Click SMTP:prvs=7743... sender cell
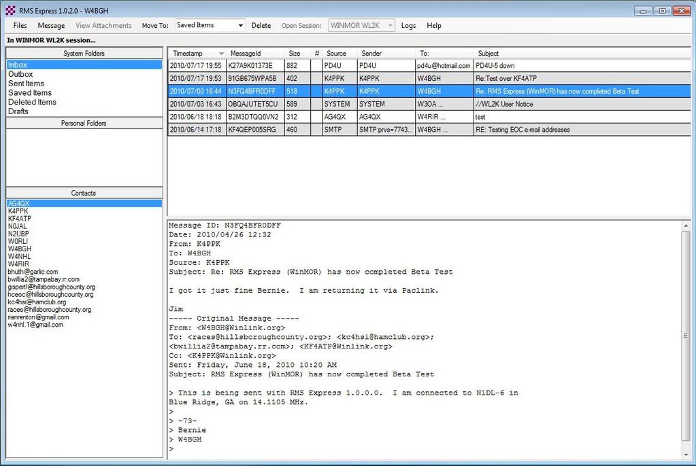696x466 pixels. (x=386, y=130)
